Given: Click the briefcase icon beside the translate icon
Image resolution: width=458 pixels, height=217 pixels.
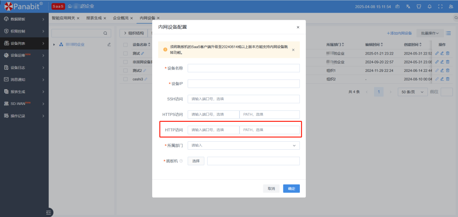Looking at the screenshot, I should point(397,6).
